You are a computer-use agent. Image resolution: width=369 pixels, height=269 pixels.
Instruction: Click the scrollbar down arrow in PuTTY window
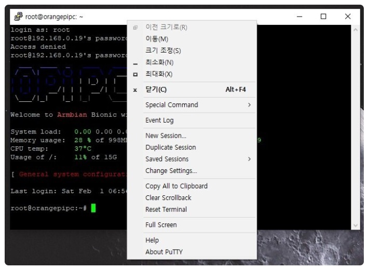click(x=356, y=225)
